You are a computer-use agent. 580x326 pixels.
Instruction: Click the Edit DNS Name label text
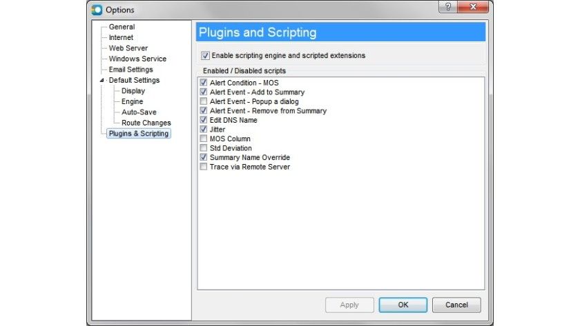tap(233, 120)
